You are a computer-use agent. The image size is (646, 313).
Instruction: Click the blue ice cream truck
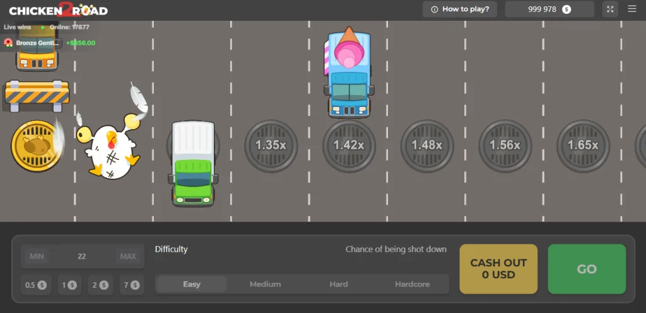[x=349, y=72]
